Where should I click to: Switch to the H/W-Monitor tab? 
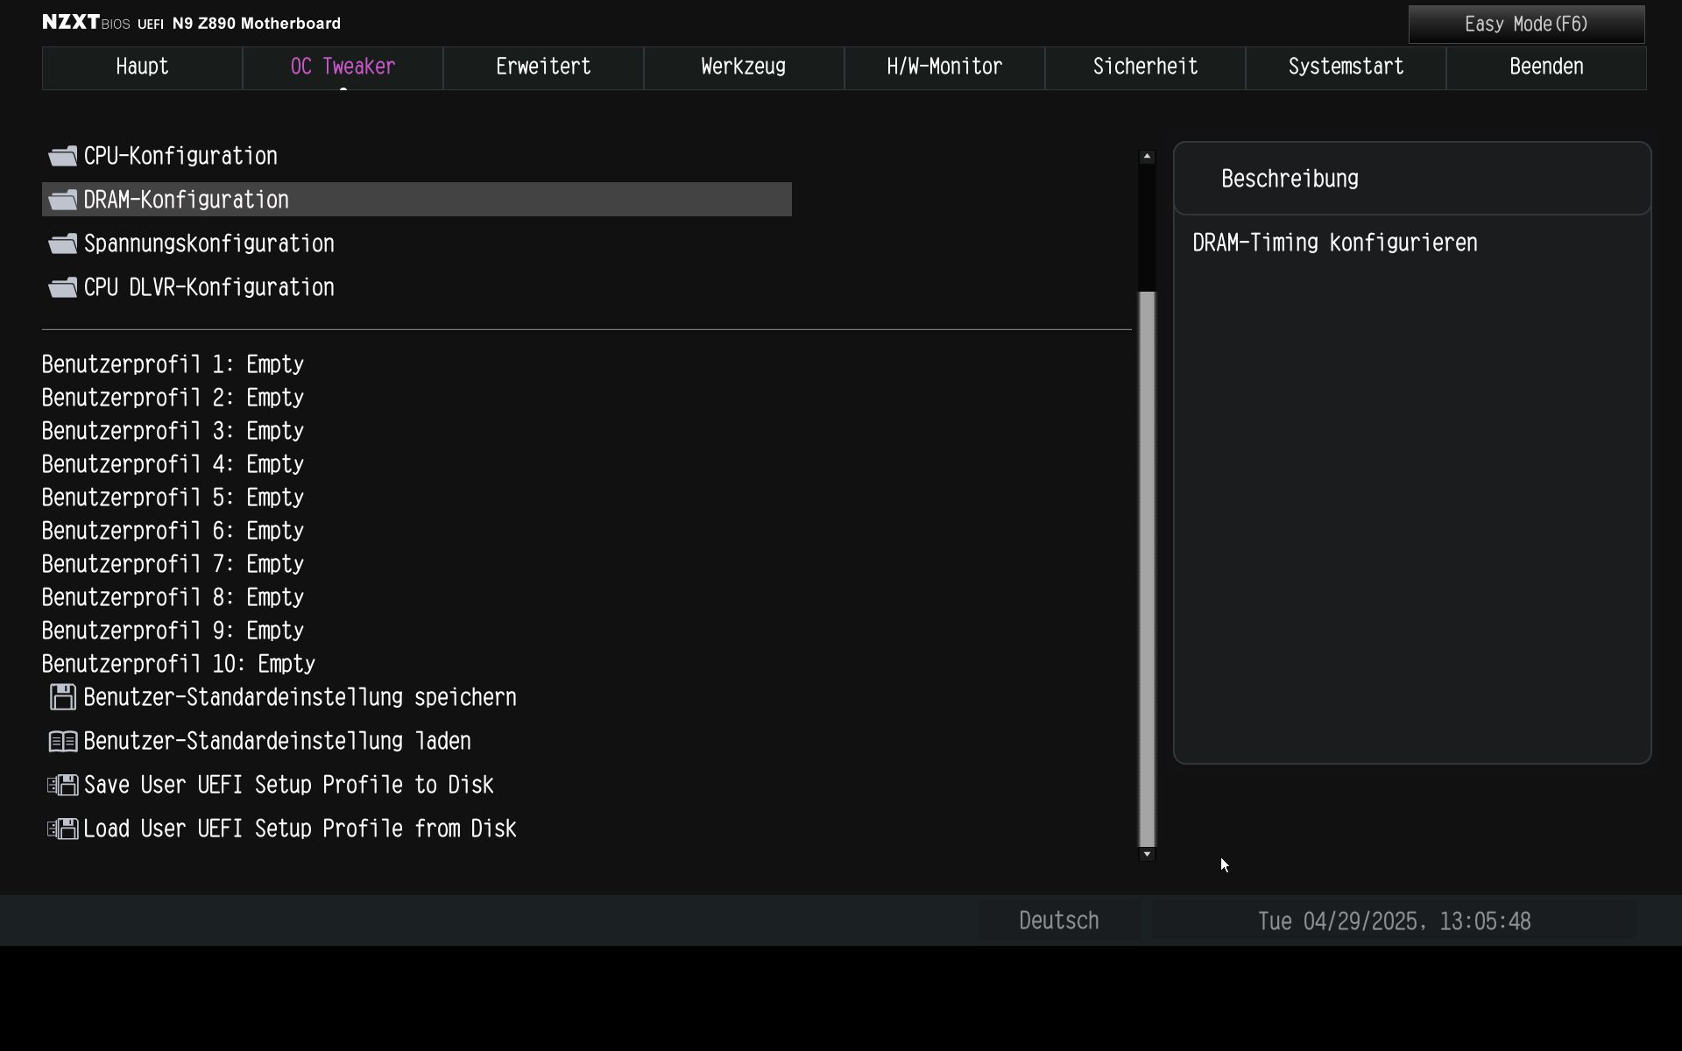pos(944,67)
